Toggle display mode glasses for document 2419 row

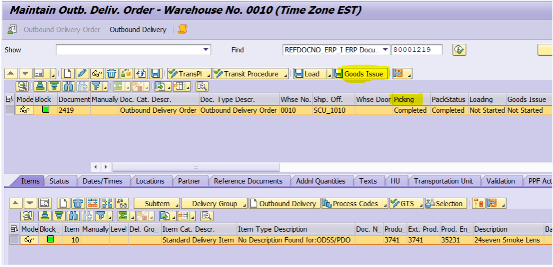pyautogui.click(x=24, y=110)
